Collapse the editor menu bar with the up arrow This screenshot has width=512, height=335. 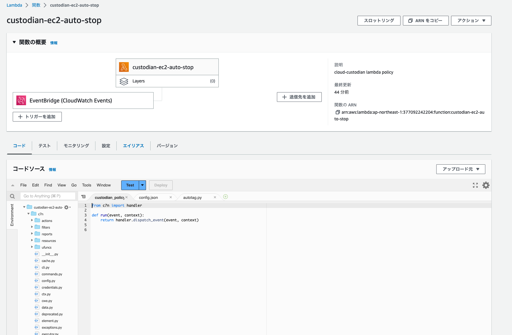tap(13, 185)
